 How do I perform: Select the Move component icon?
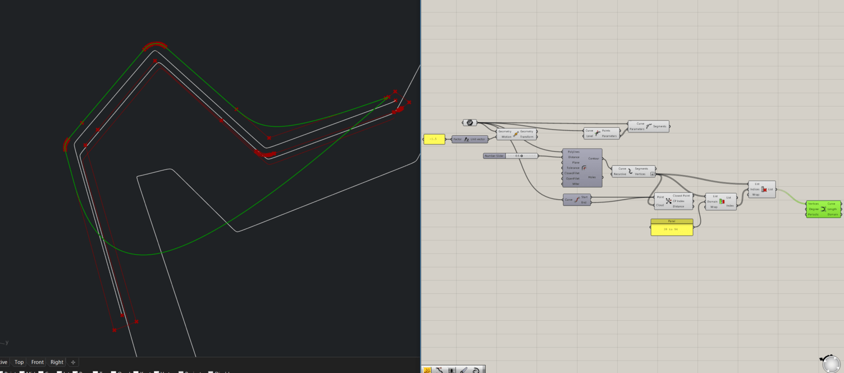coord(515,133)
